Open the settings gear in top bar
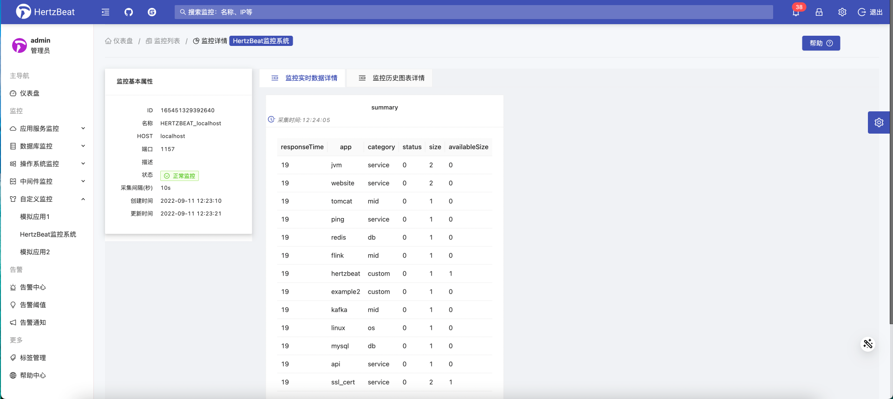This screenshot has height=399, width=893. tap(842, 12)
